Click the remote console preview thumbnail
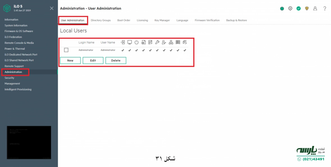This screenshot has width=331, height=167. [28, 143]
